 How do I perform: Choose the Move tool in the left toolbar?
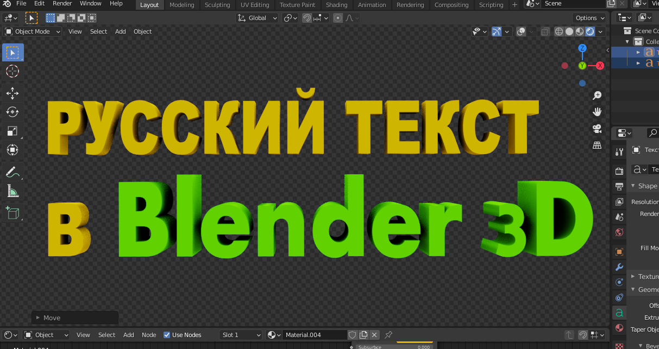(12, 93)
